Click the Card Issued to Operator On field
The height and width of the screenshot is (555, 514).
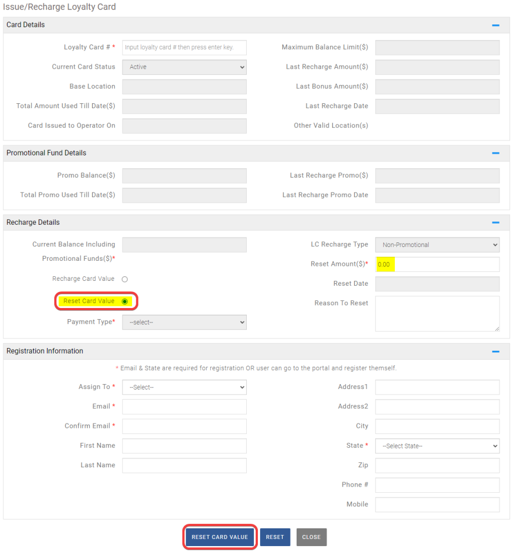[x=184, y=125]
